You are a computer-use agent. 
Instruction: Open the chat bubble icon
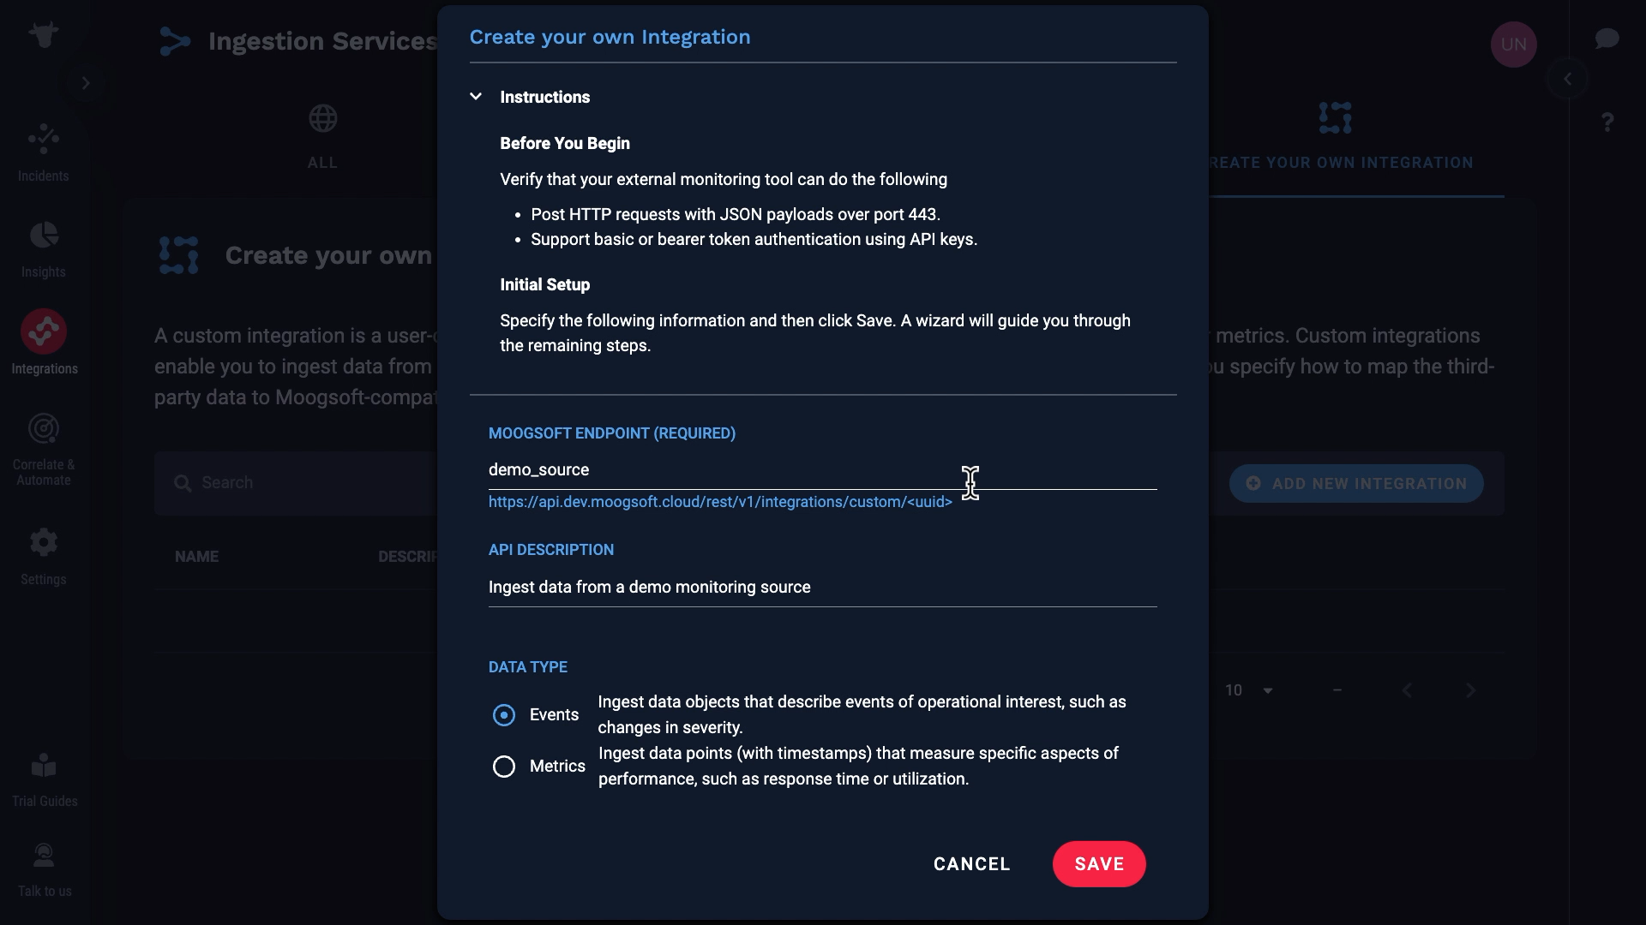point(1607,39)
